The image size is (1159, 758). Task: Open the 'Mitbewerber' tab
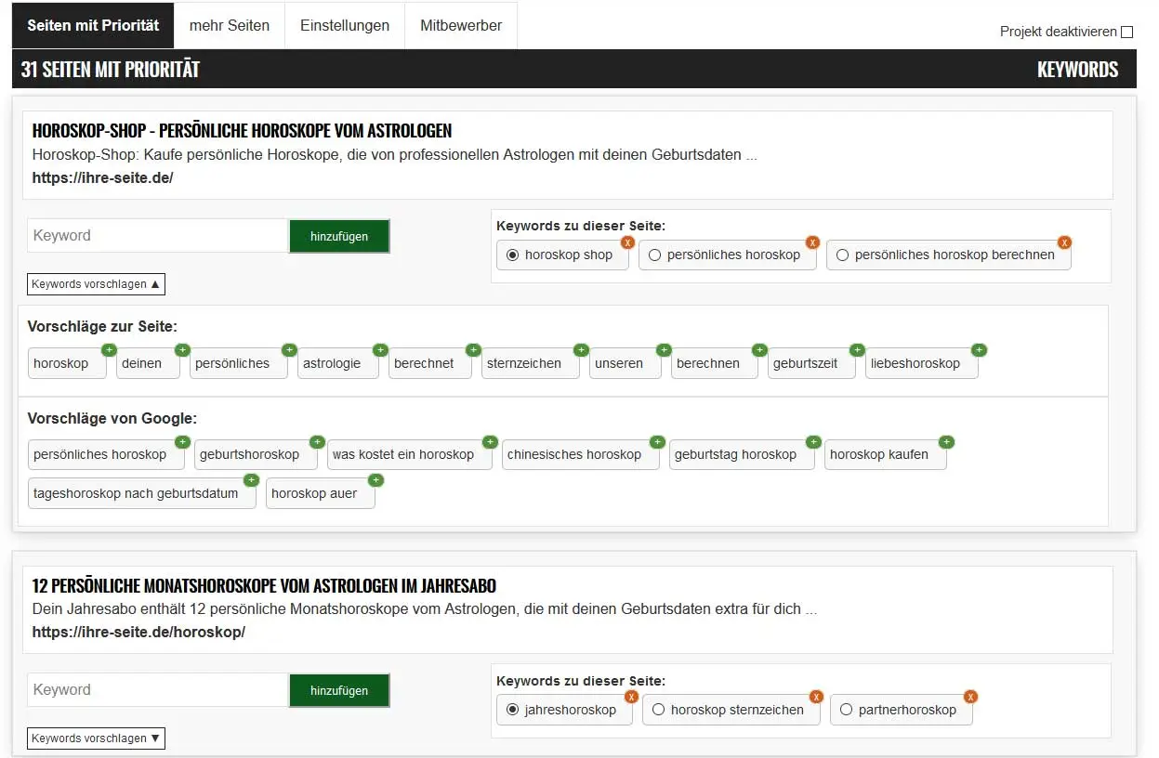(x=460, y=25)
